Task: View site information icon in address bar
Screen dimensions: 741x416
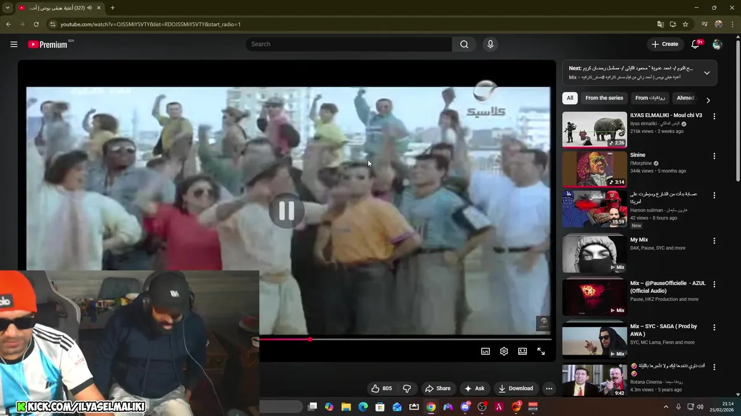Action: click(x=53, y=24)
